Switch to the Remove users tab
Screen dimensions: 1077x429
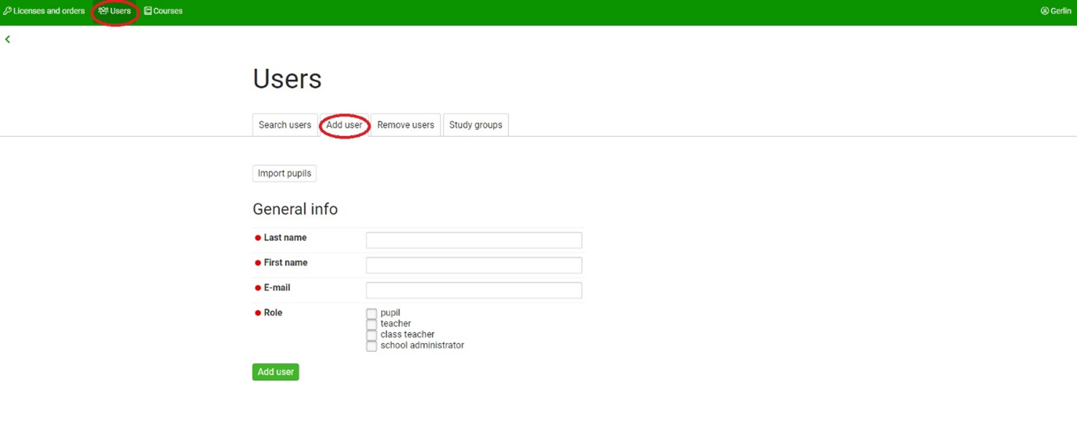coord(405,125)
